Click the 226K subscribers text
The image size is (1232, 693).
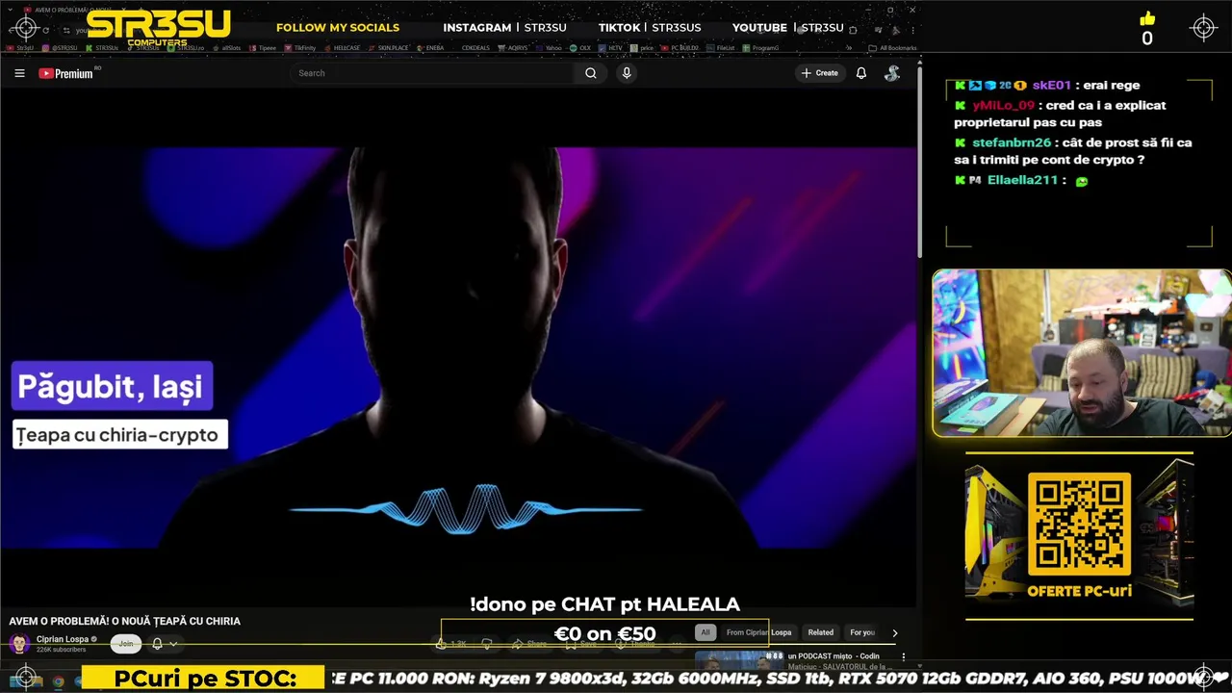click(62, 650)
